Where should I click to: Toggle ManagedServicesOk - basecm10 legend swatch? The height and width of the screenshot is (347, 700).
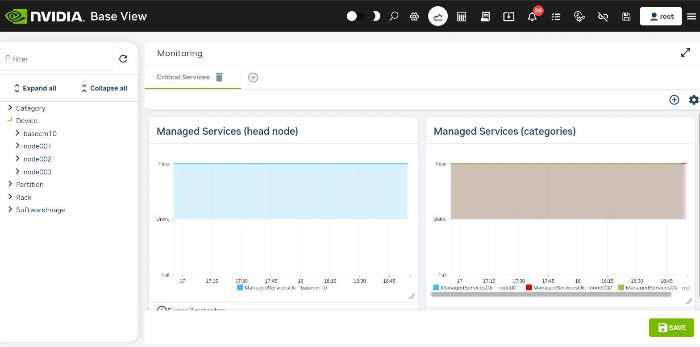240,288
